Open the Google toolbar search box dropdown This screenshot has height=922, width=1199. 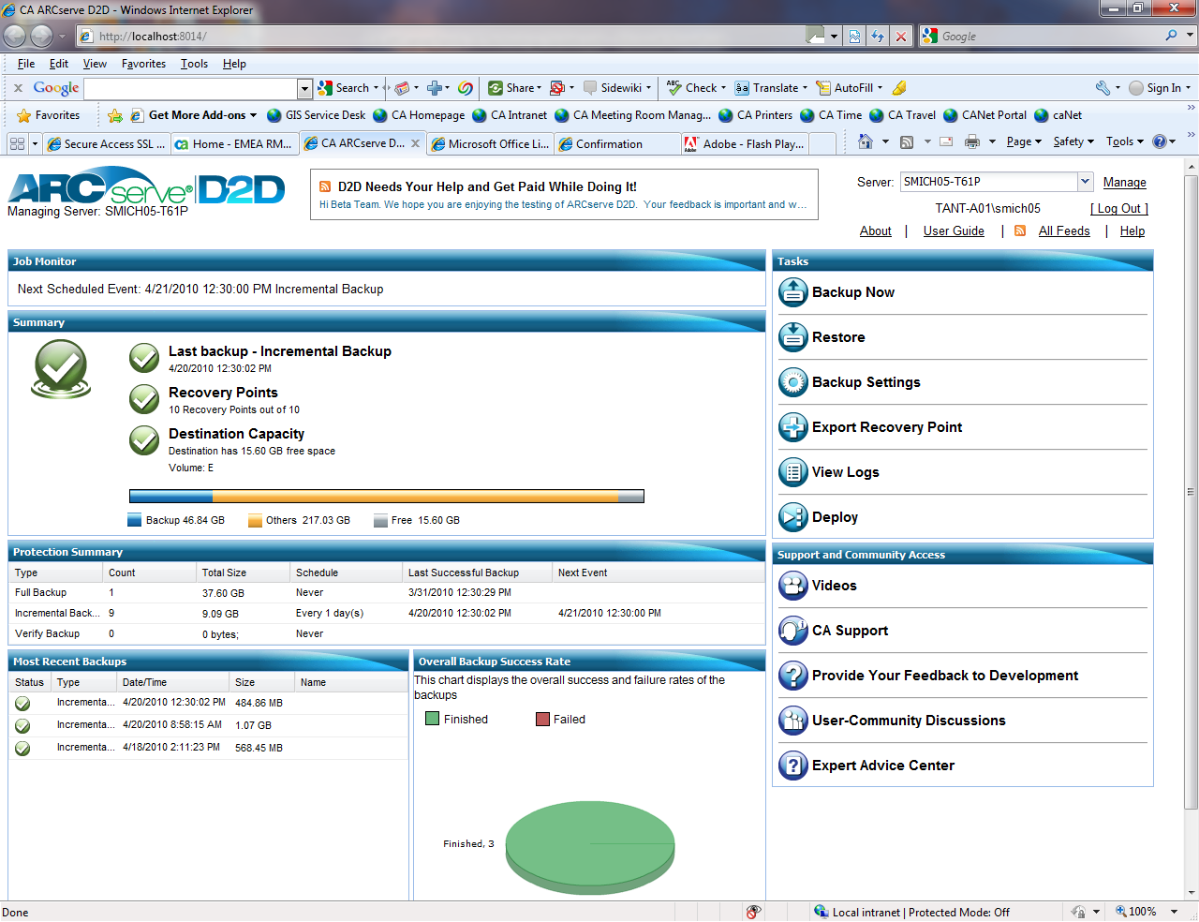point(304,88)
